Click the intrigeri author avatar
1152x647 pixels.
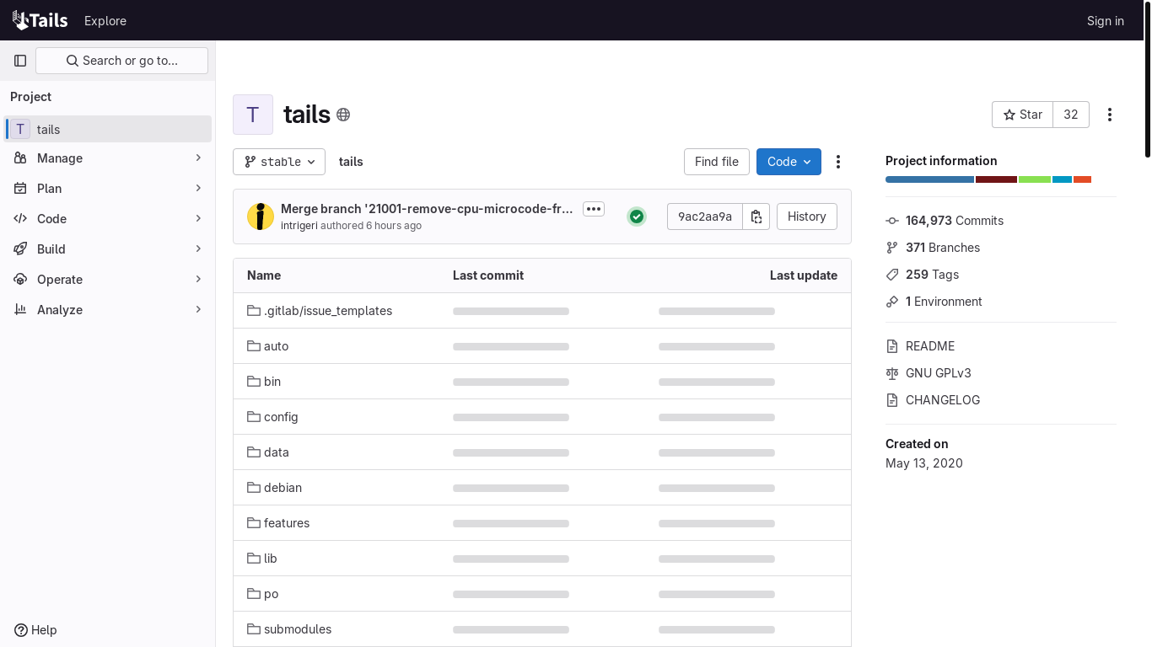click(261, 217)
